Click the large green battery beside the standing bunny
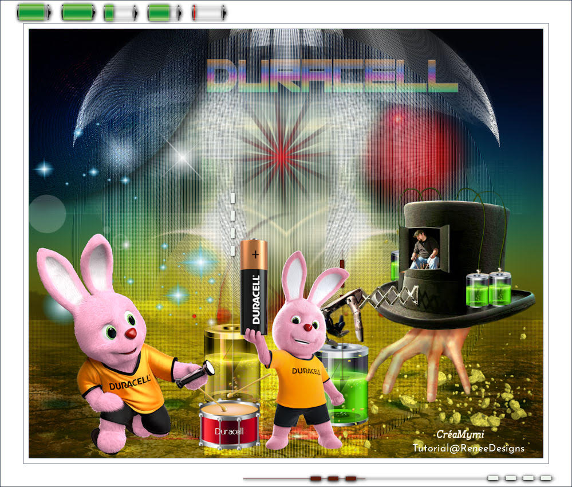This screenshot has height=487, width=572. (x=345, y=385)
